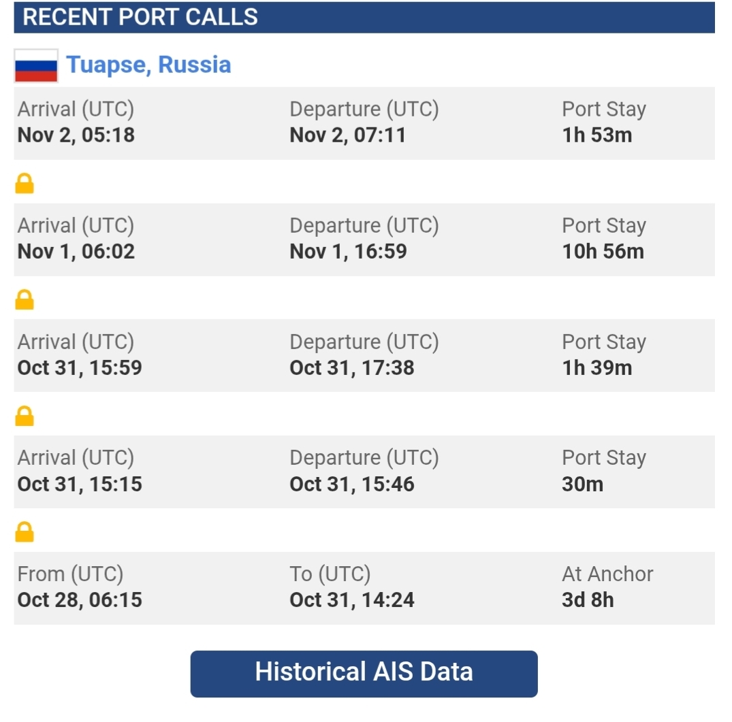Image resolution: width=732 pixels, height=722 pixels.
Task: Select the Nov 2, 07:11 departure time
Action: click(347, 135)
